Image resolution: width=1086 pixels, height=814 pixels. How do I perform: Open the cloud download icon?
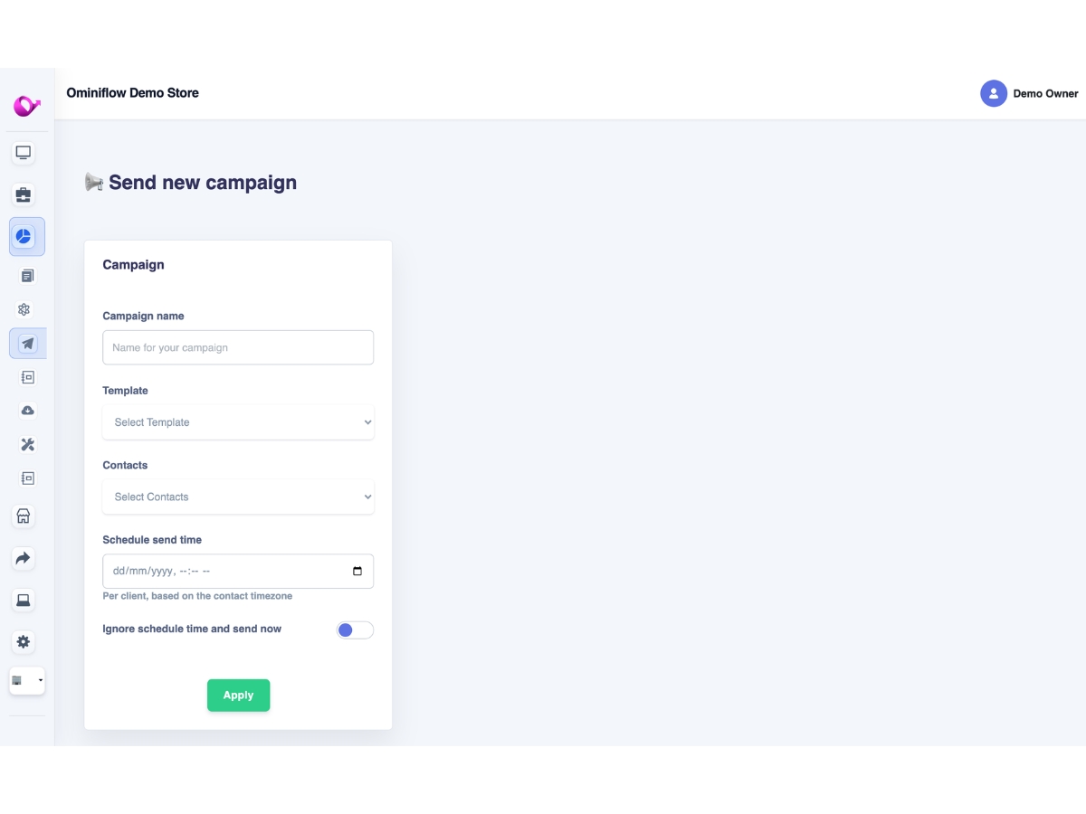coord(28,411)
